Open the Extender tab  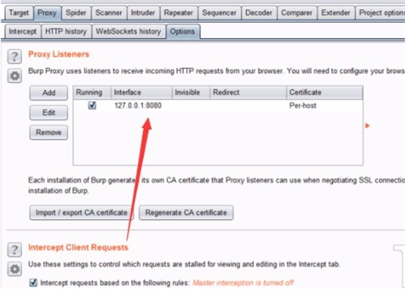[335, 13]
